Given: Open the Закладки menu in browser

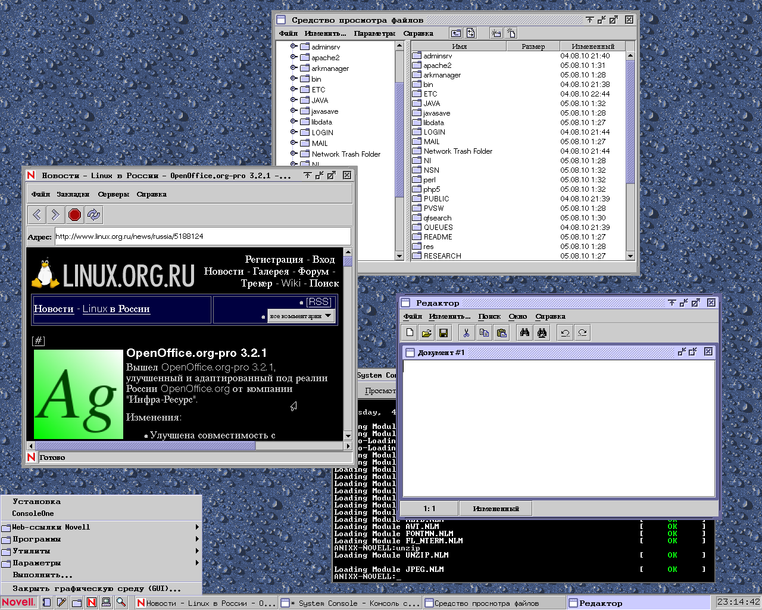Looking at the screenshot, I should 73,194.
